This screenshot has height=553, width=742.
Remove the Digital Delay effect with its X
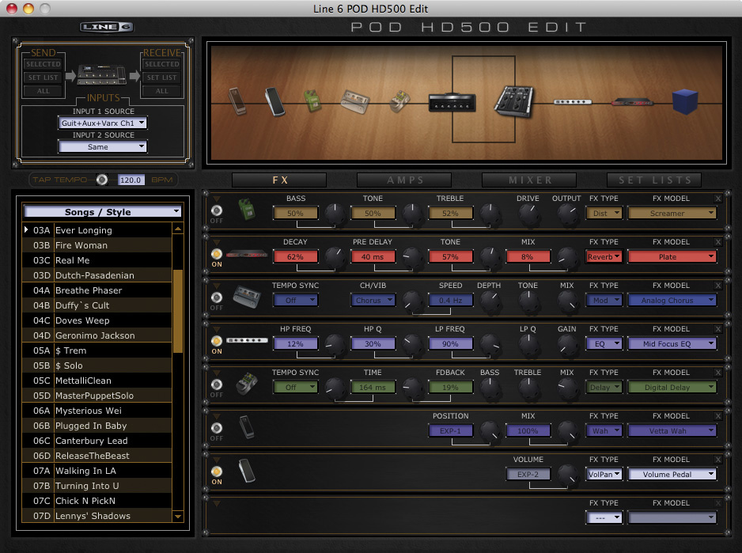(717, 373)
